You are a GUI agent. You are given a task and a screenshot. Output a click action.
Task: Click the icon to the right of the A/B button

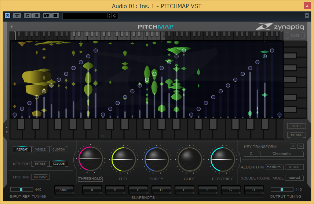(x=55, y=16)
